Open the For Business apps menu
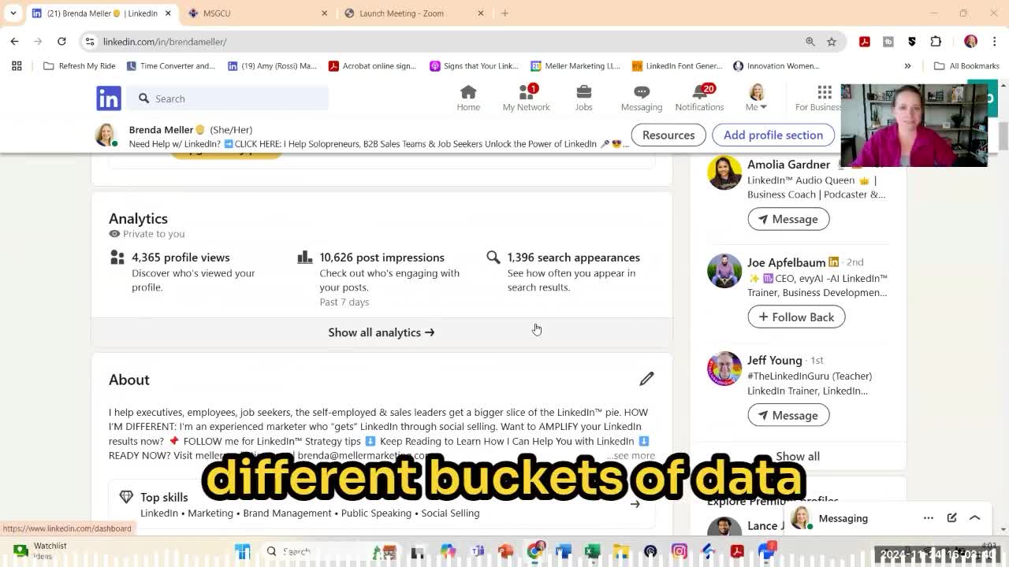The width and height of the screenshot is (1009, 567). 824,98
